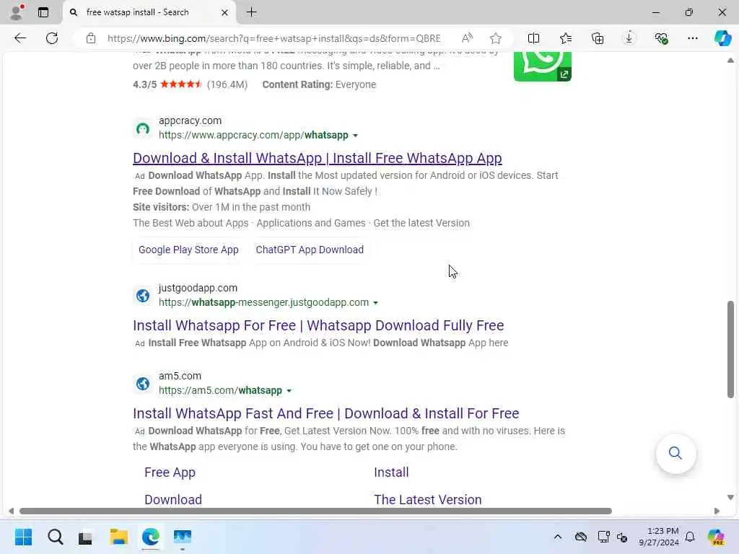Open Install WhatsApp Fast And Free link
The width and height of the screenshot is (739, 554).
point(325,413)
